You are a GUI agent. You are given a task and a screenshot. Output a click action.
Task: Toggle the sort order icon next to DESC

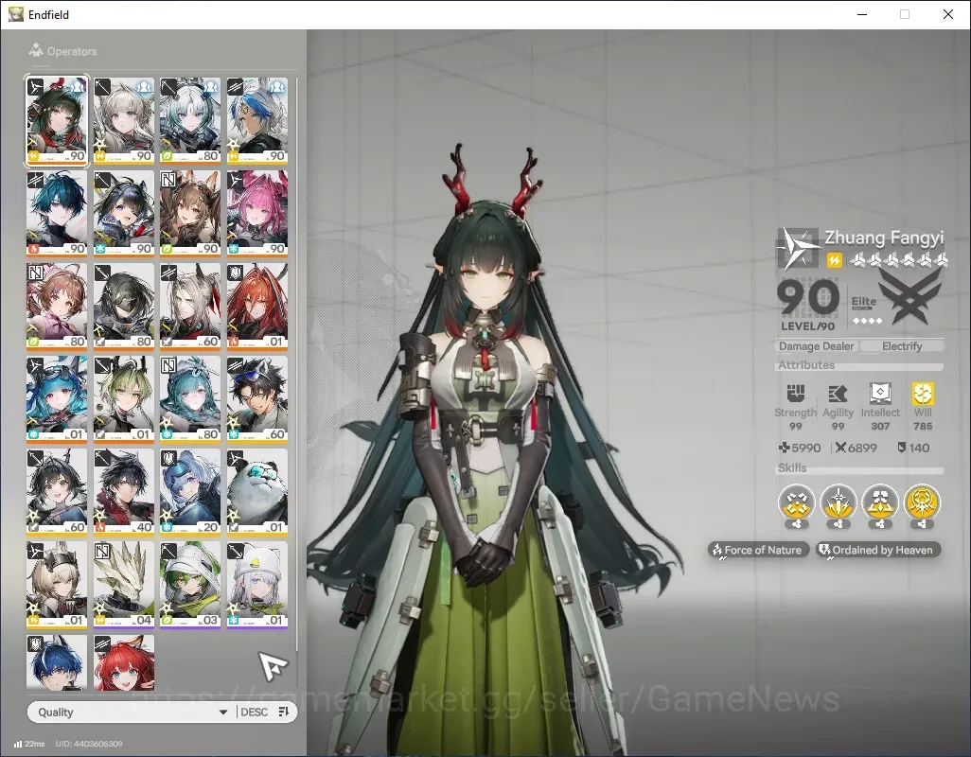[284, 712]
